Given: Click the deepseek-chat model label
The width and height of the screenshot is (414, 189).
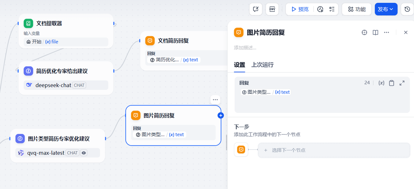Looking at the screenshot, I should tap(53, 85).
